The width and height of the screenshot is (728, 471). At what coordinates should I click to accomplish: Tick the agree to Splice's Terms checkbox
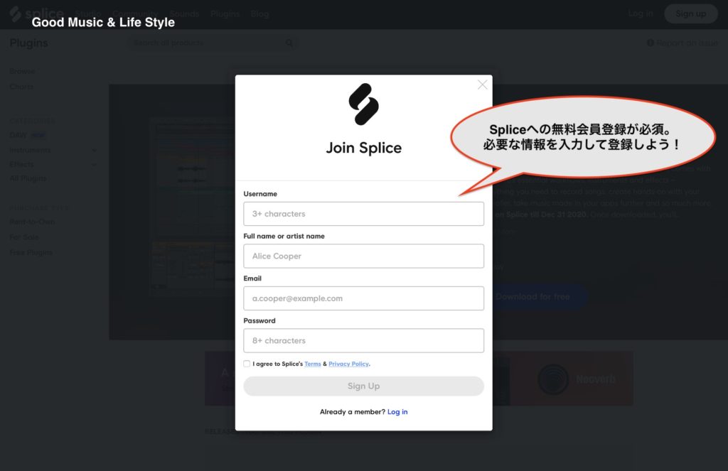pyautogui.click(x=247, y=364)
